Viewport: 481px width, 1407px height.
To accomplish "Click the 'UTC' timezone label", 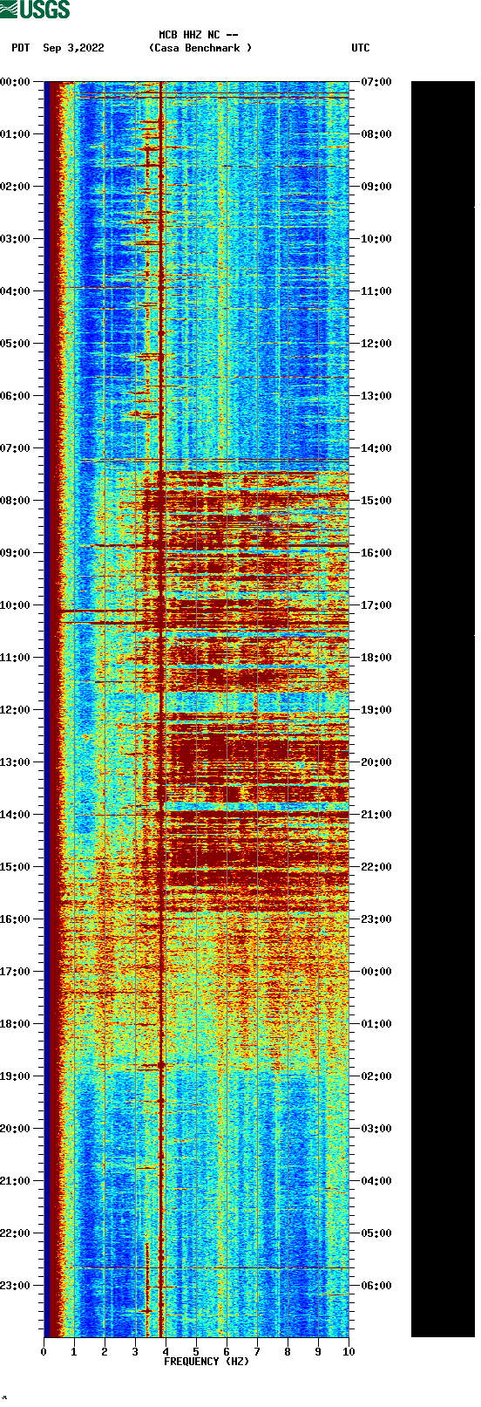I will point(361,48).
